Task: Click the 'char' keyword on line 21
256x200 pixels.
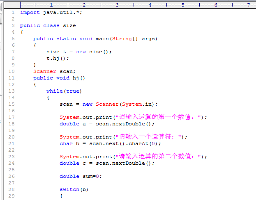Action: pos(66,143)
